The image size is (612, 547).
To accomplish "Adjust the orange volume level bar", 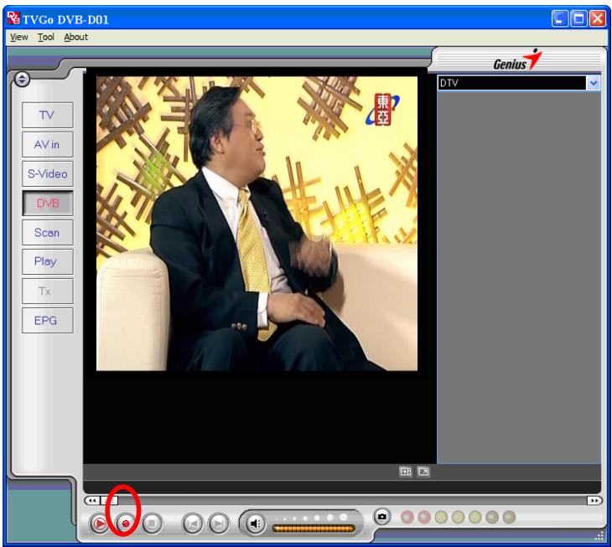I will [x=314, y=529].
